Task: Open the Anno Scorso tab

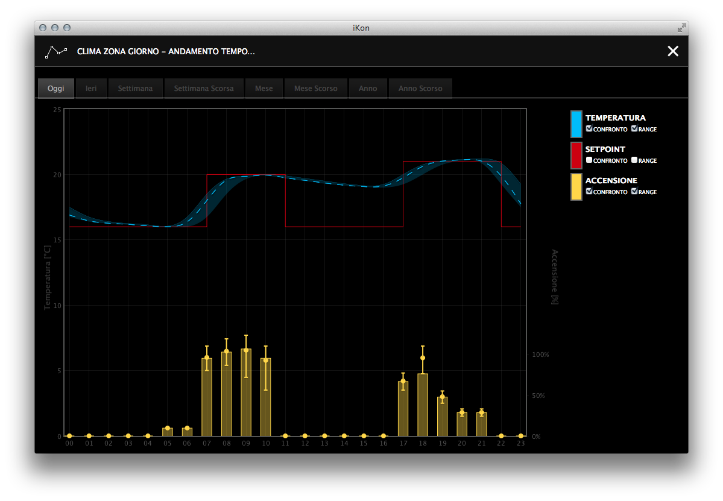Action: pos(420,88)
